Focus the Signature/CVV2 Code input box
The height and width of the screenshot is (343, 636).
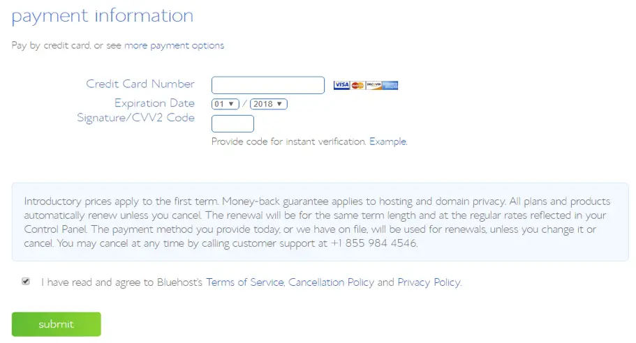[x=232, y=123]
